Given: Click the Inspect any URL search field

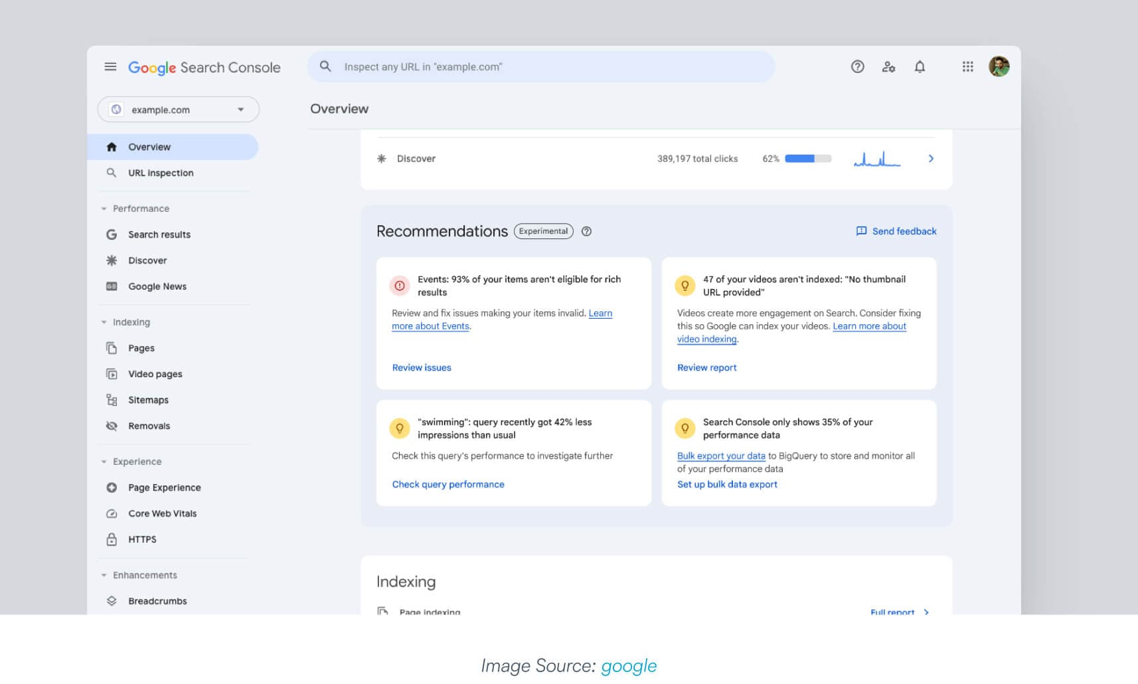Looking at the screenshot, I should (x=540, y=66).
